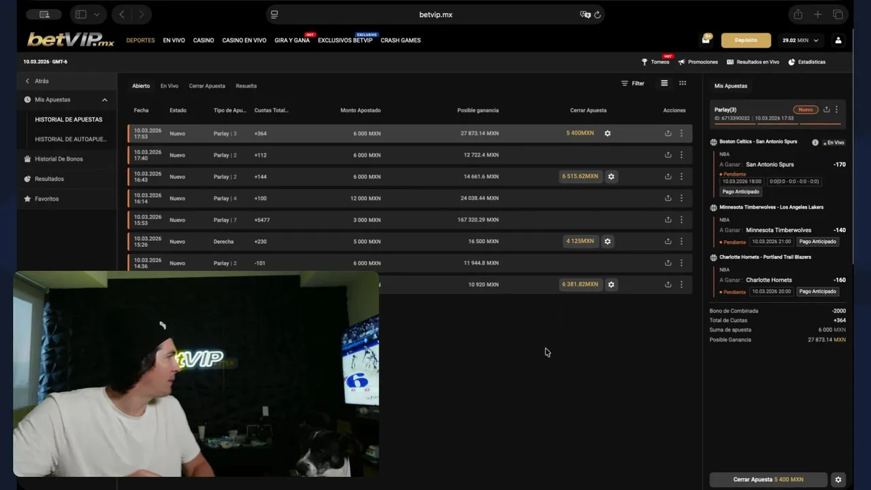Image resolution: width=871 pixels, height=490 pixels.
Task: Open Resultados en Vivo link
Action: pos(753,62)
